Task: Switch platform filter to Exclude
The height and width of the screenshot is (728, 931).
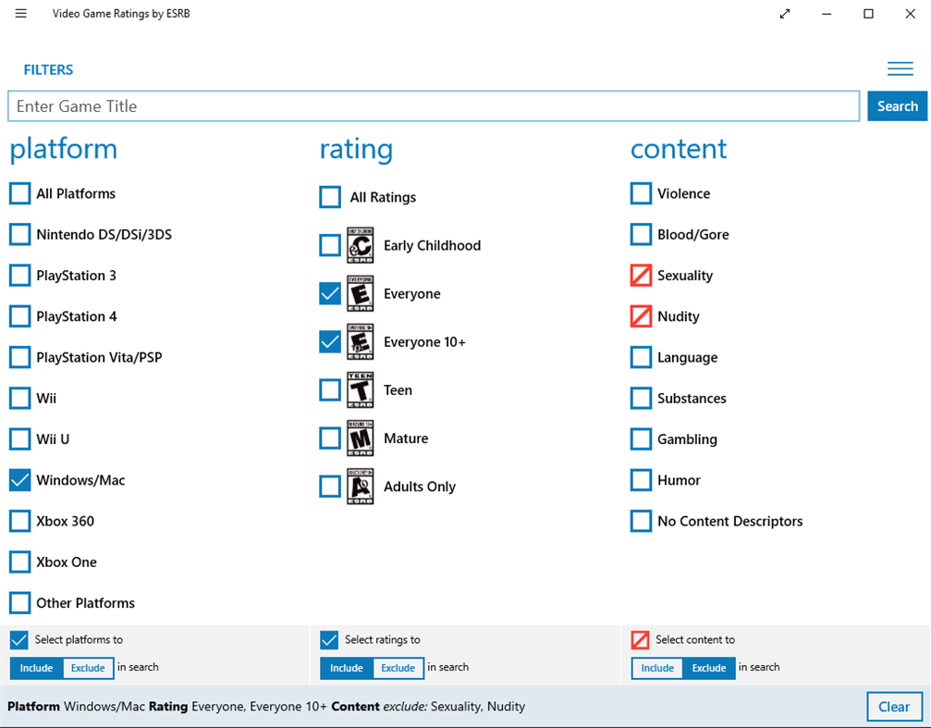Action: [x=87, y=668]
